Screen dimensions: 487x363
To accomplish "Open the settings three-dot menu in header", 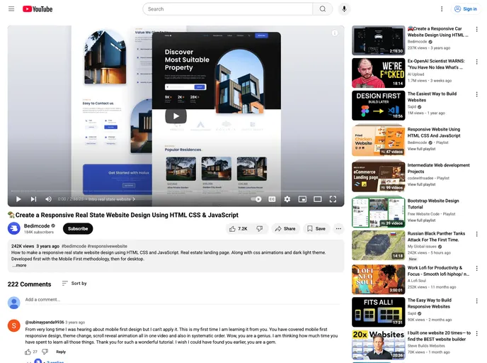I will click(442, 9).
